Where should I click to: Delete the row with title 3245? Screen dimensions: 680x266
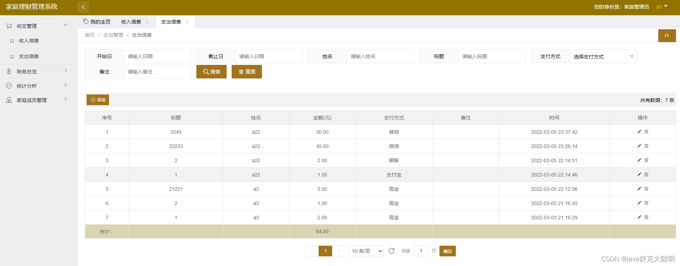tap(646, 132)
